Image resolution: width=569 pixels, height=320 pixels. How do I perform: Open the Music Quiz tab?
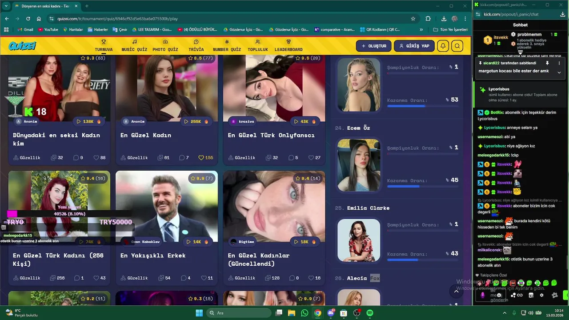coord(134,46)
